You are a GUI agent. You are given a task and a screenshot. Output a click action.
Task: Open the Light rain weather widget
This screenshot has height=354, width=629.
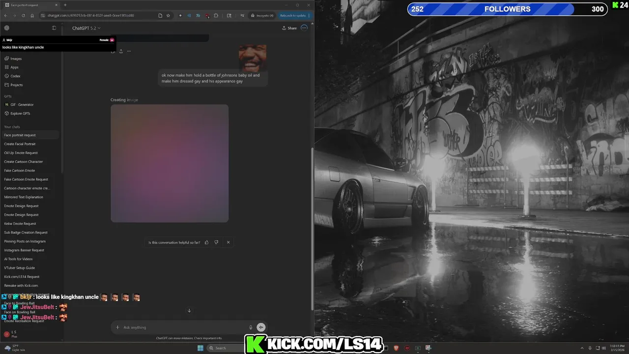coord(15,348)
